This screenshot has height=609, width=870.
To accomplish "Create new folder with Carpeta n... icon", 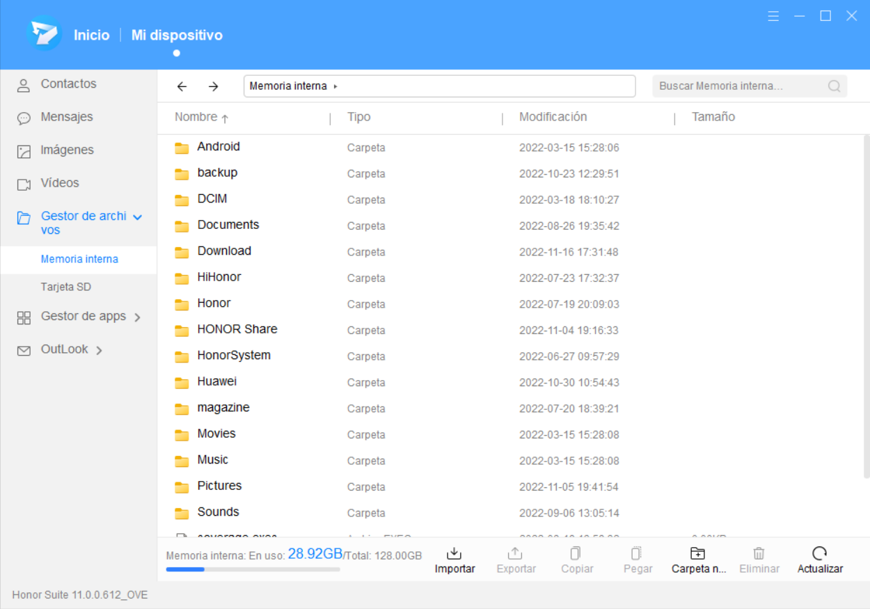I will [x=697, y=554].
